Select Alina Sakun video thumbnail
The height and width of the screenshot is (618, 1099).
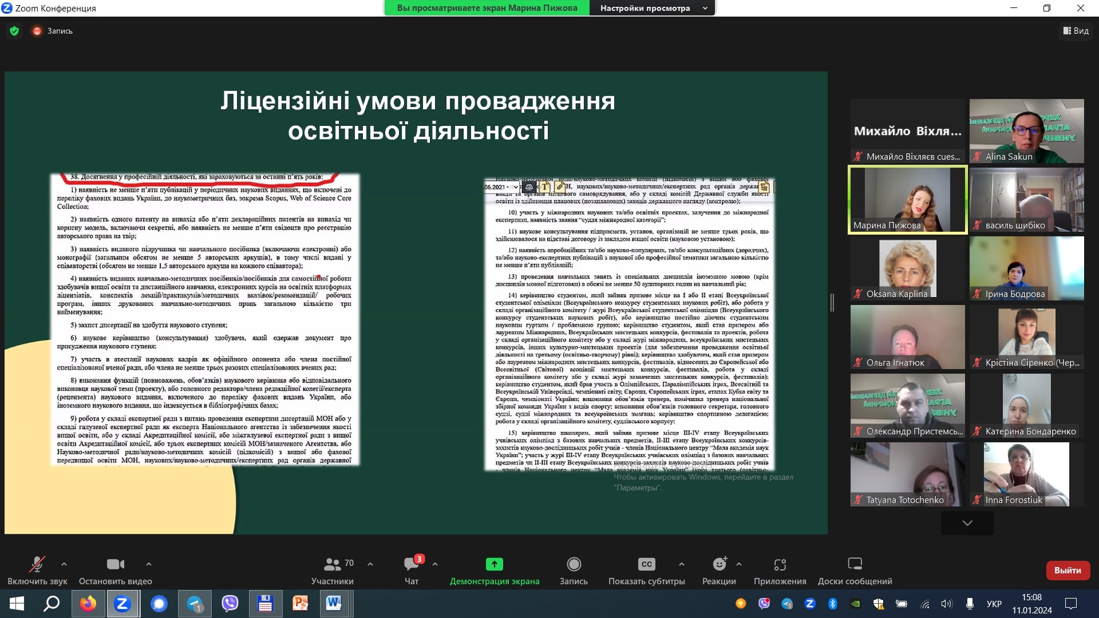coord(1026,131)
